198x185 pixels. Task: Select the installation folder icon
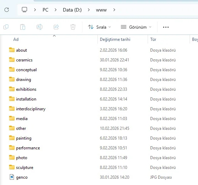12,99
